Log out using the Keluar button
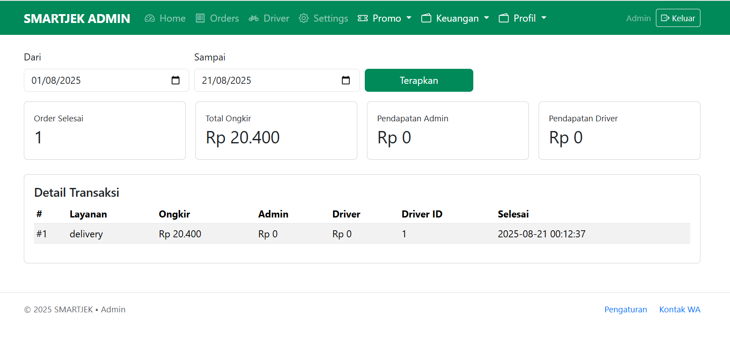This screenshot has width=730, height=356. pos(678,18)
